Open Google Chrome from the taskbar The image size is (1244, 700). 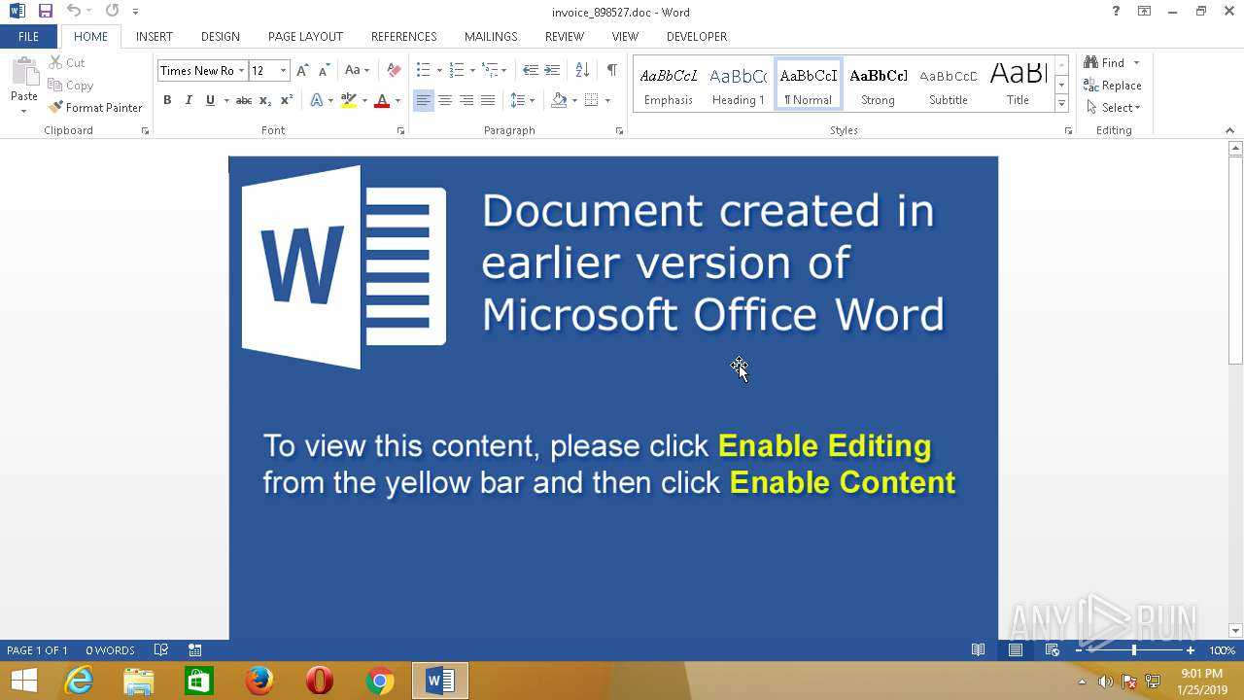380,681
